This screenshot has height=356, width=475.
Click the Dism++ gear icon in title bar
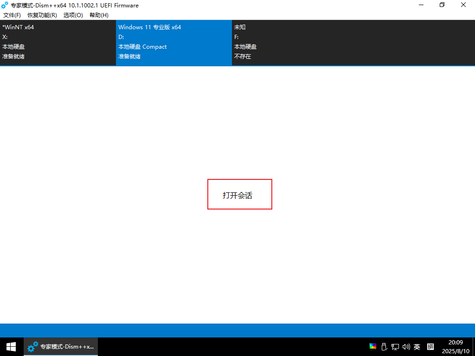[5, 5]
